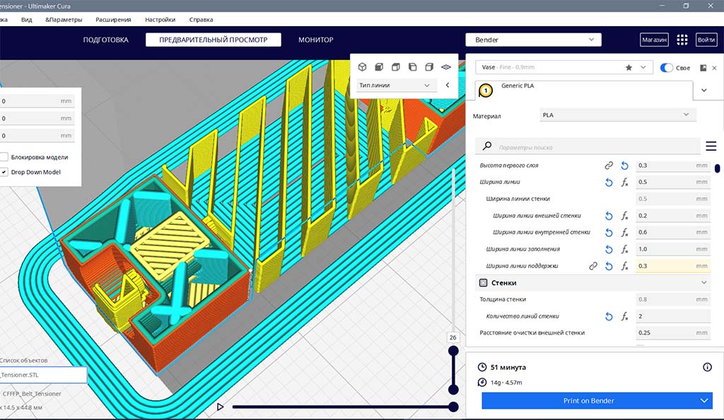The image size is (724, 420).
Task: Toggle the custom settings switch
Action: (x=667, y=68)
